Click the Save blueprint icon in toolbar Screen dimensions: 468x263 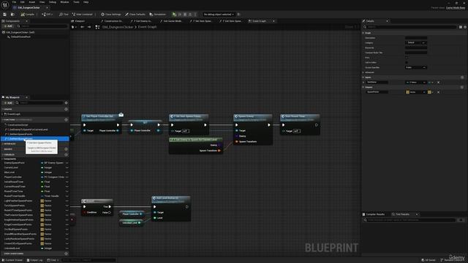pos(5,15)
